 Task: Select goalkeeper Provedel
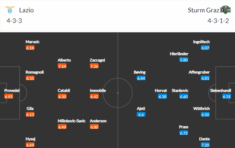(12, 90)
